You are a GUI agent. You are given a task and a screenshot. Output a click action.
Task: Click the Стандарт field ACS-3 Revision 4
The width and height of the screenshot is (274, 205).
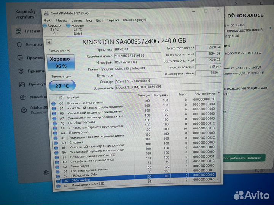(168, 81)
